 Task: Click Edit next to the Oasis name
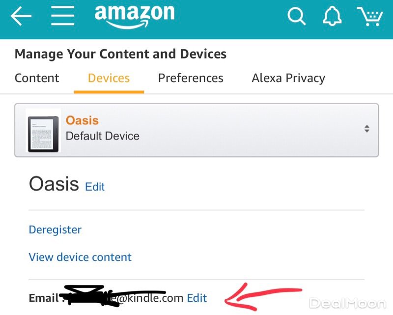coord(95,187)
